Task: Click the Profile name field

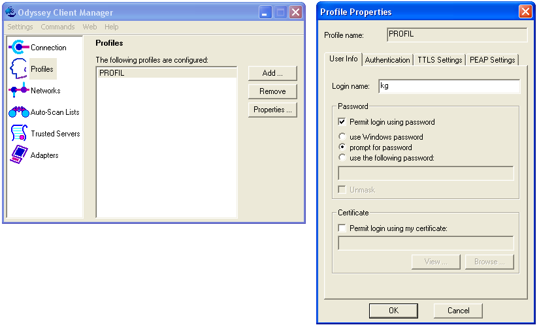Action: click(x=457, y=35)
